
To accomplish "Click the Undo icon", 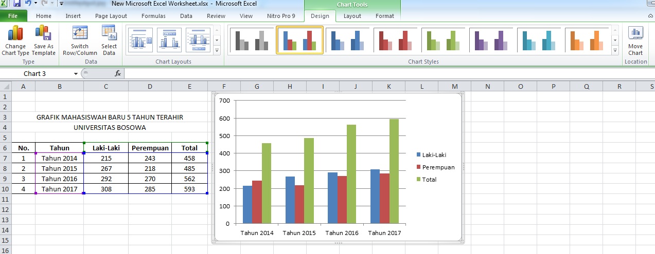I will pos(28,4).
